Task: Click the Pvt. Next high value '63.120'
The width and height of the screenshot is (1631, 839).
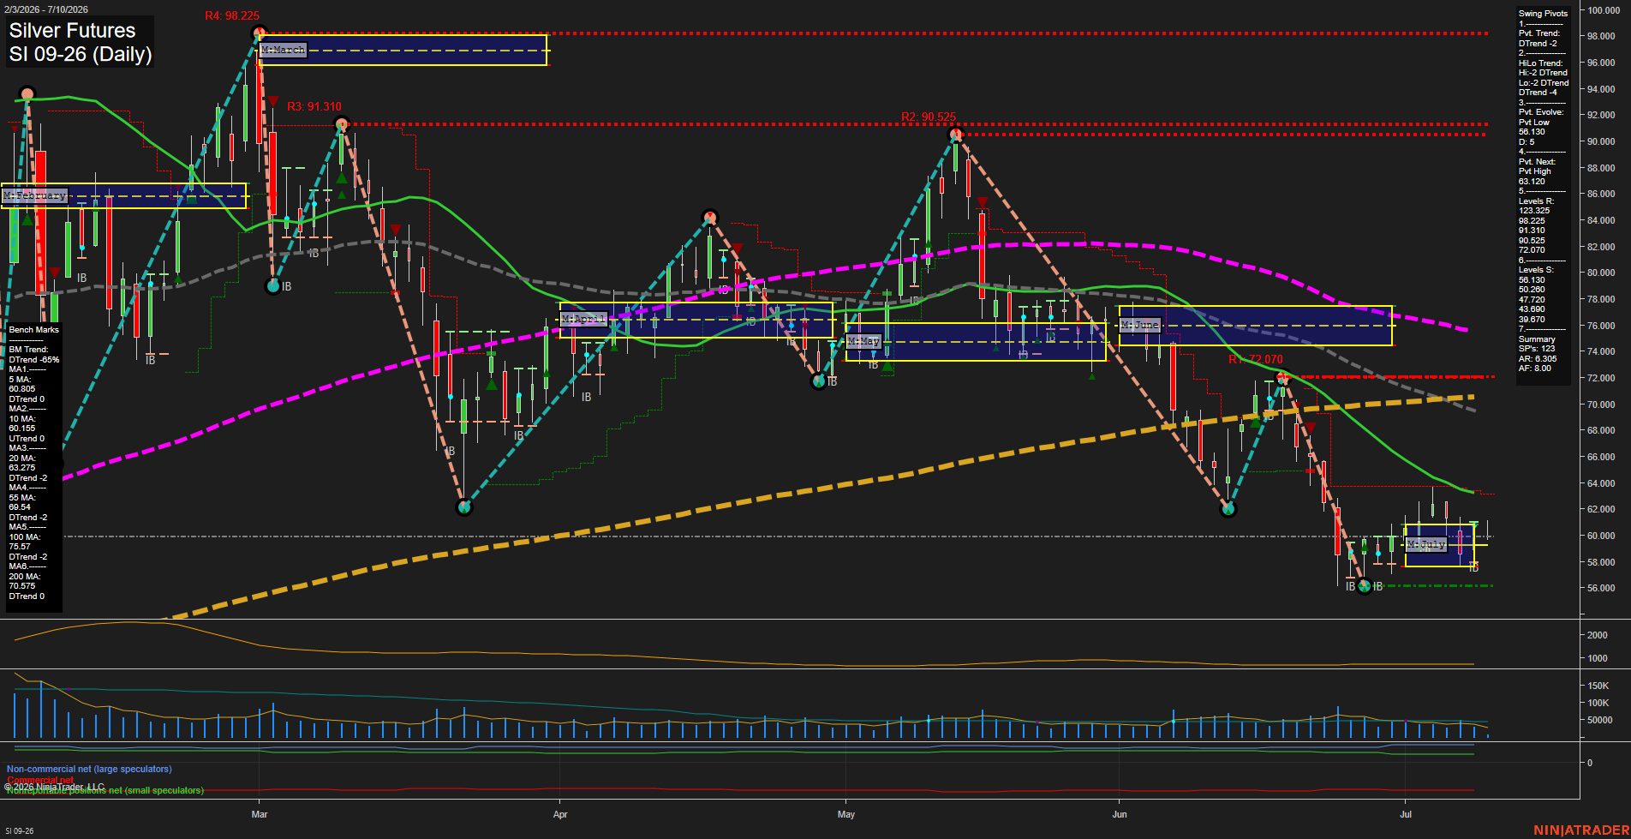Action: tap(1532, 182)
